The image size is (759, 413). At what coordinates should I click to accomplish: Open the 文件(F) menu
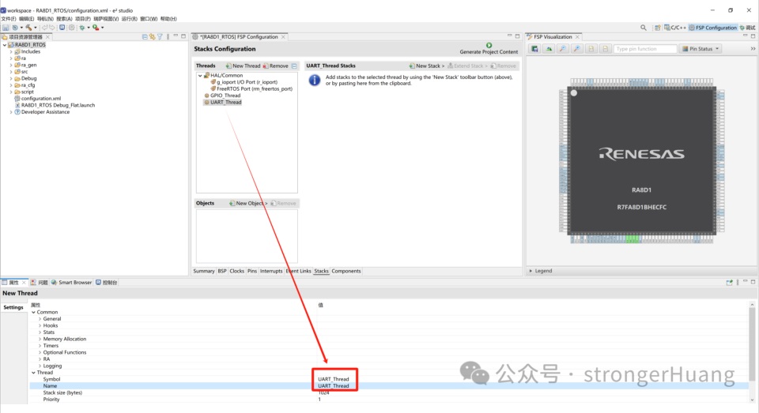pos(8,19)
